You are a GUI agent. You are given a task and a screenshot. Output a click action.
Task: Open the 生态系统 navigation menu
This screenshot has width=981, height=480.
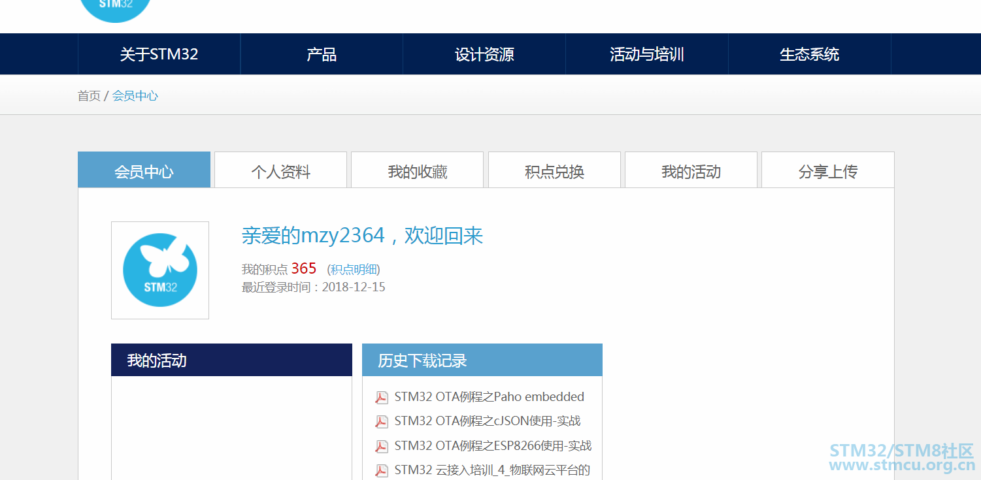click(x=810, y=54)
